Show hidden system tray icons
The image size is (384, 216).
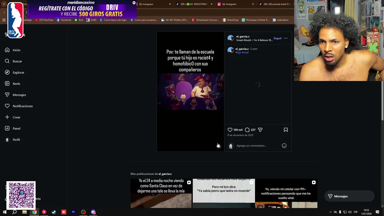(331, 212)
